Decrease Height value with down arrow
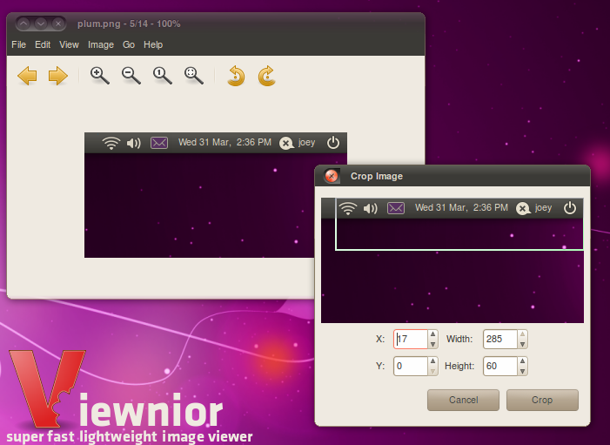The height and width of the screenshot is (445, 610). pos(522,371)
